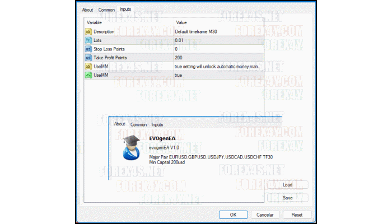Image resolution: width=392 pixels, height=224 pixels.
Task: Select the 'true setting will unlock automatic money man...' value
Action: (x=218, y=67)
